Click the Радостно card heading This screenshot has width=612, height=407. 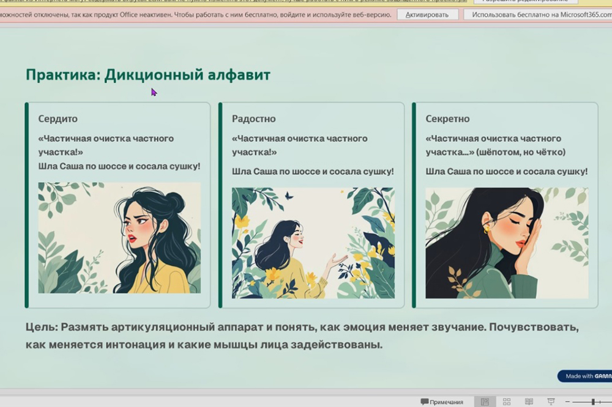point(253,119)
